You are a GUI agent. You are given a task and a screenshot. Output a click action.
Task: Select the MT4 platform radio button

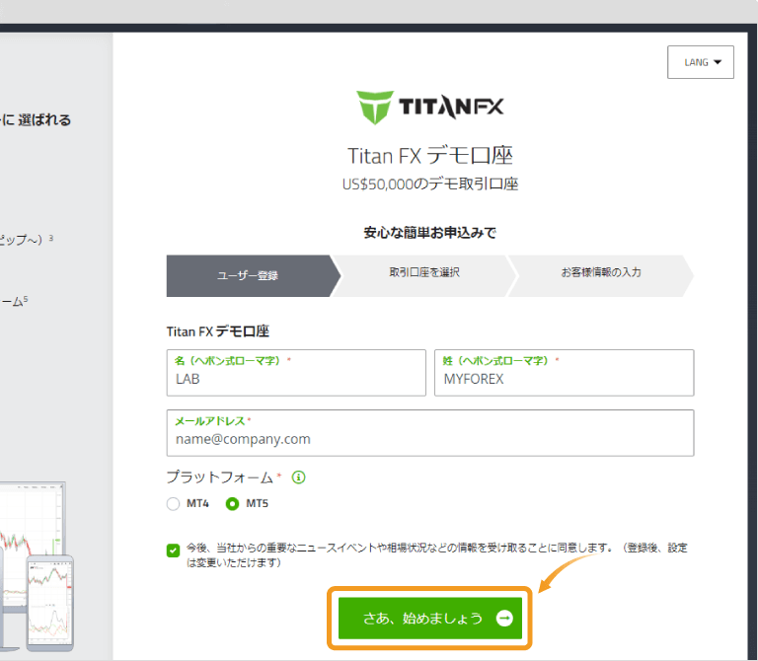click(x=173, y=504)
